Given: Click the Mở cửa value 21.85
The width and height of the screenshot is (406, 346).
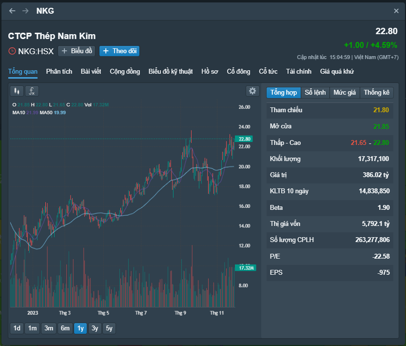Looking at the screenshot, I should (x=381, y=126).
